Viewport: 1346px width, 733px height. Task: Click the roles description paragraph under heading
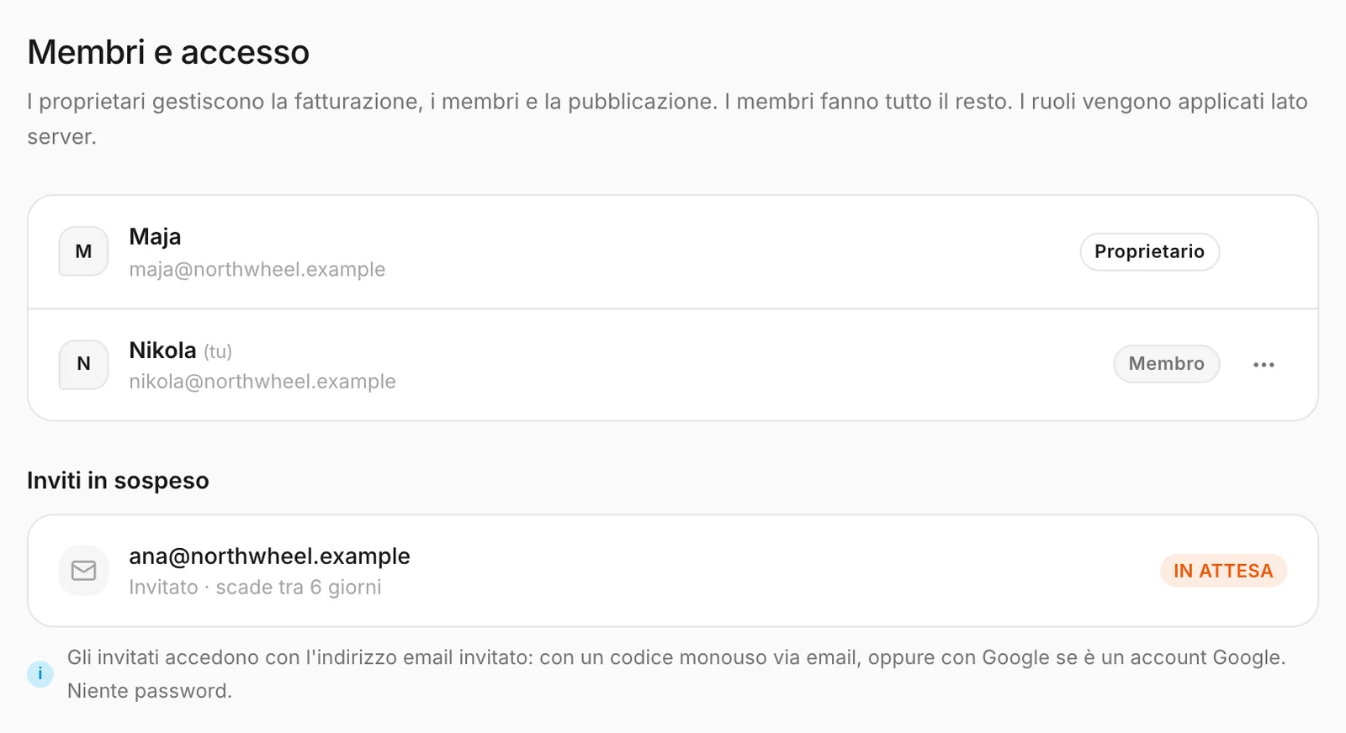667,119
